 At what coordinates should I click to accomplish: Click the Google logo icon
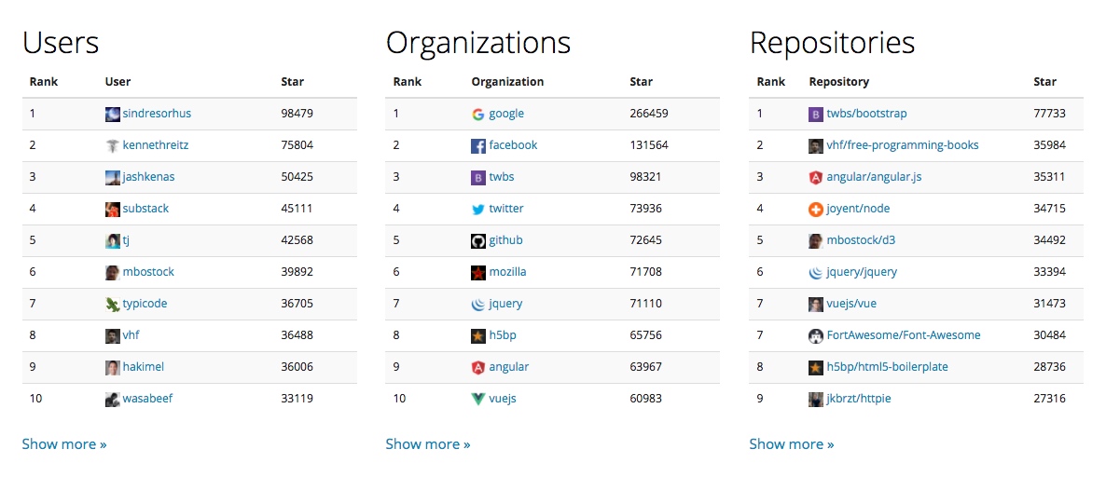point(478,114)
